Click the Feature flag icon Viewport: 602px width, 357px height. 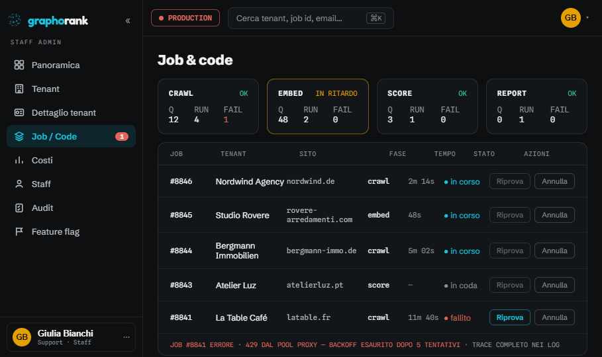[x=19, y=231]
